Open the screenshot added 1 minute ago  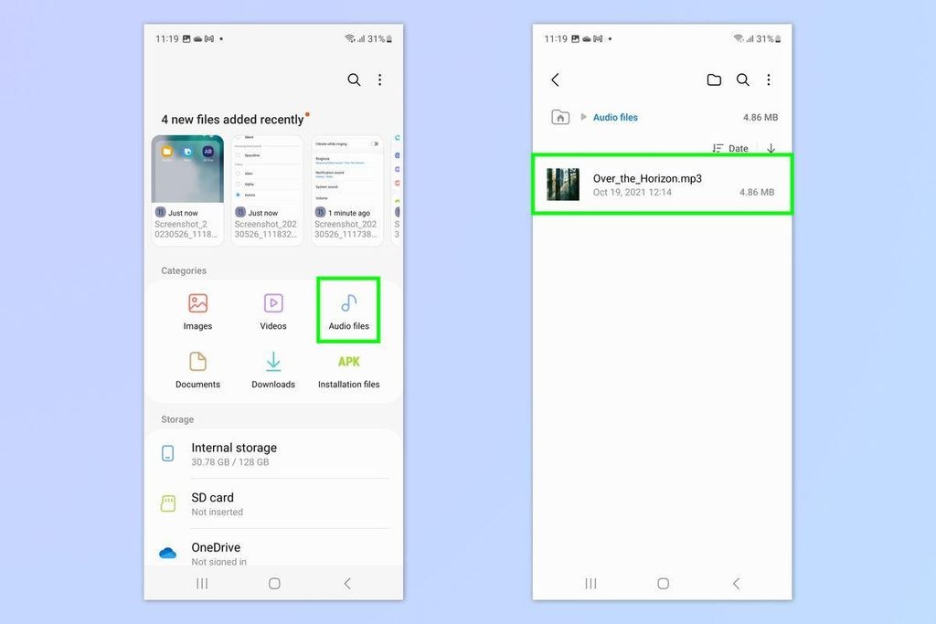(347, 190)
